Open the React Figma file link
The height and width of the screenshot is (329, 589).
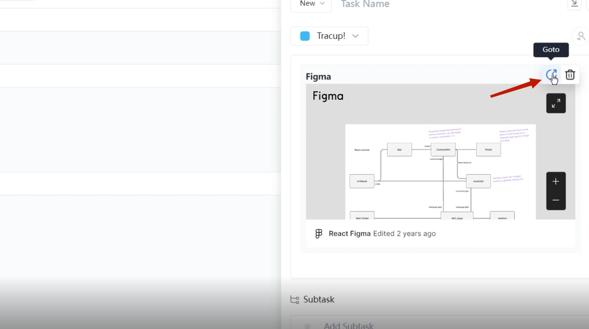pyautogui.click(x=349, y=234)
